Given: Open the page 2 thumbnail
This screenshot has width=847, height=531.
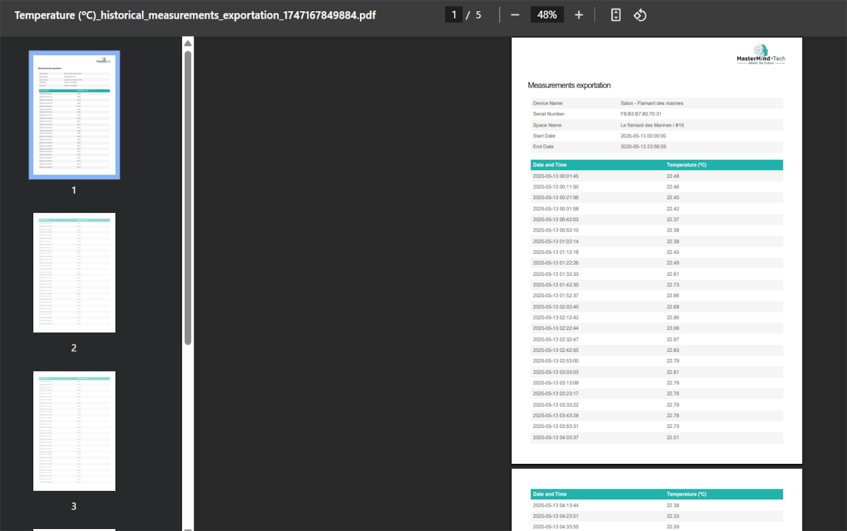Looking at the screenshot, I should pos(74,272).
